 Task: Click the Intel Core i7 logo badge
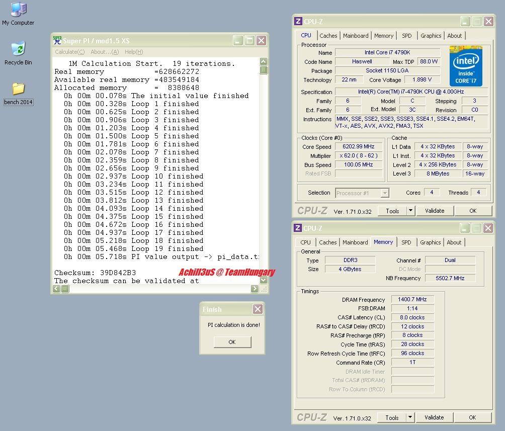(x=466, y=66)
